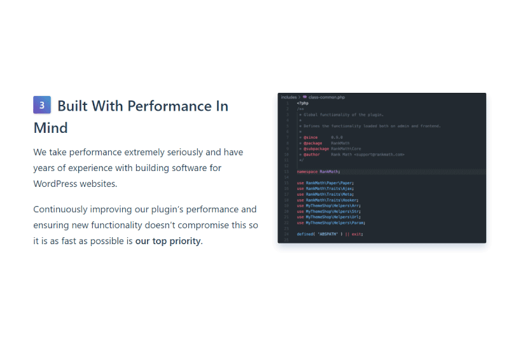Click the @since annotation in code
This screenshot has width=509, height=337.
click(310, 137)
